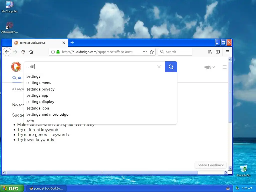
Task: Open a new browser tab
Action: click(72, 42)
